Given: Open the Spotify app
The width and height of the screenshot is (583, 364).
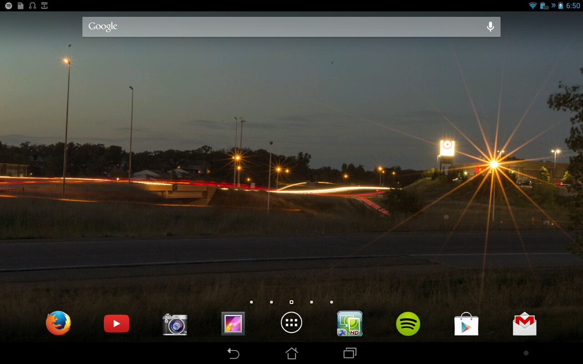Looking at the screenshot, I should 408,324.
